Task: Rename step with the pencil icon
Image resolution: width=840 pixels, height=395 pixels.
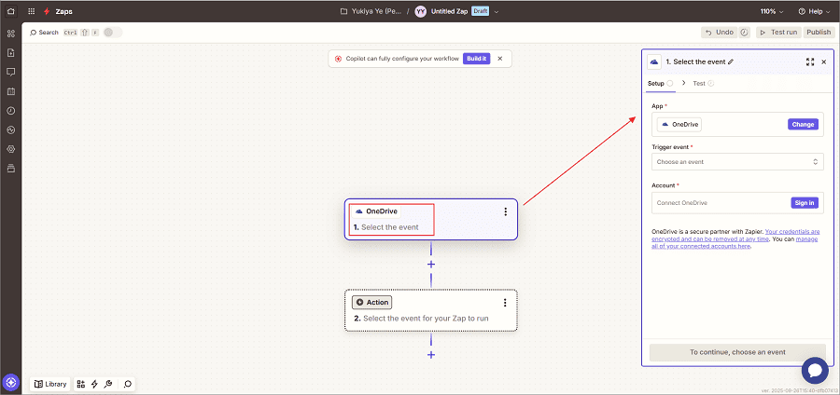Action: (731, 62)
